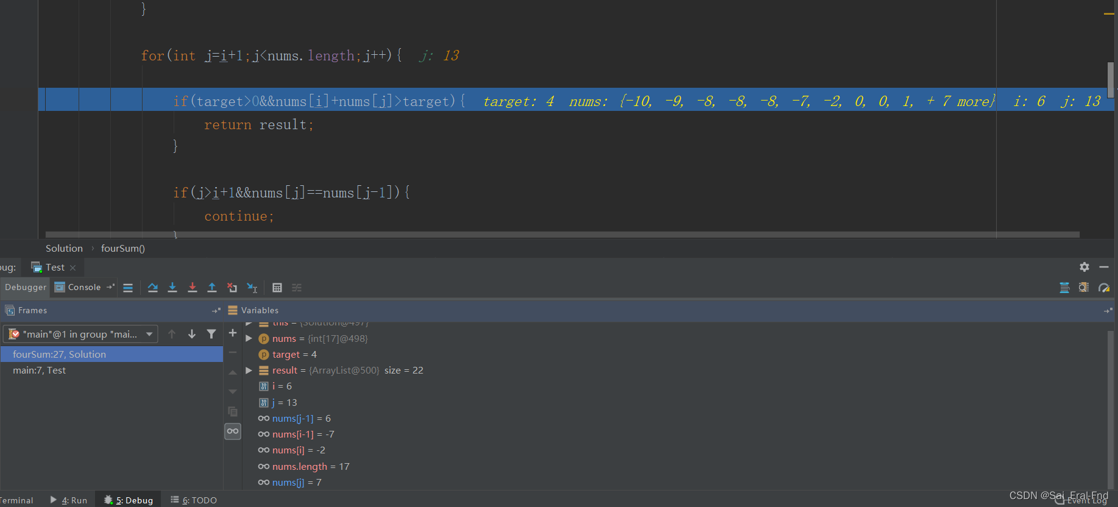Toggle show watches in Variables glasses button

[233, 431]
